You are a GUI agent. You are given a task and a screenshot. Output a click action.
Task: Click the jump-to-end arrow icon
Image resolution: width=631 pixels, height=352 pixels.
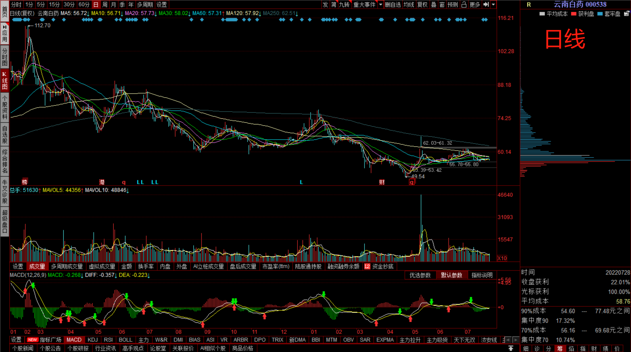point(486,4)
